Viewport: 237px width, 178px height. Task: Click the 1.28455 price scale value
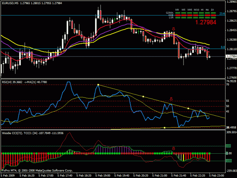pos(232,30)
